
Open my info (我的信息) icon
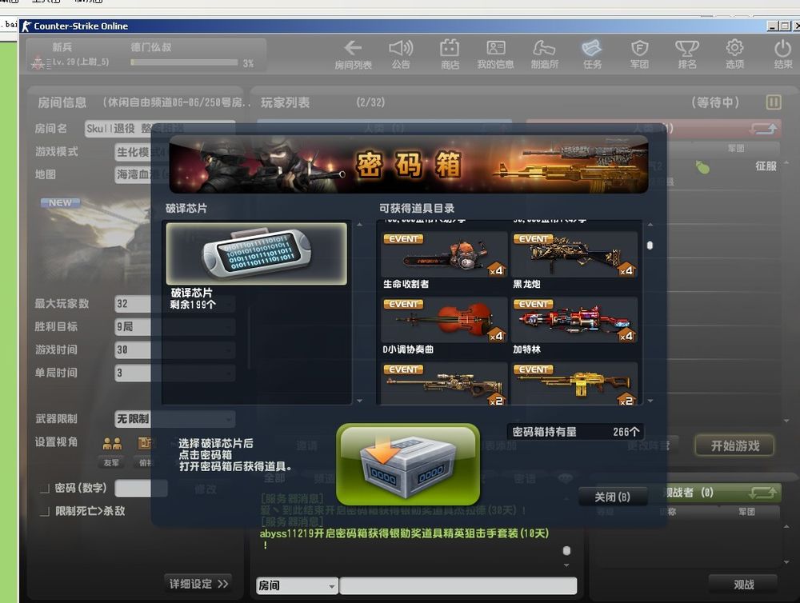[x=495, y=54]
